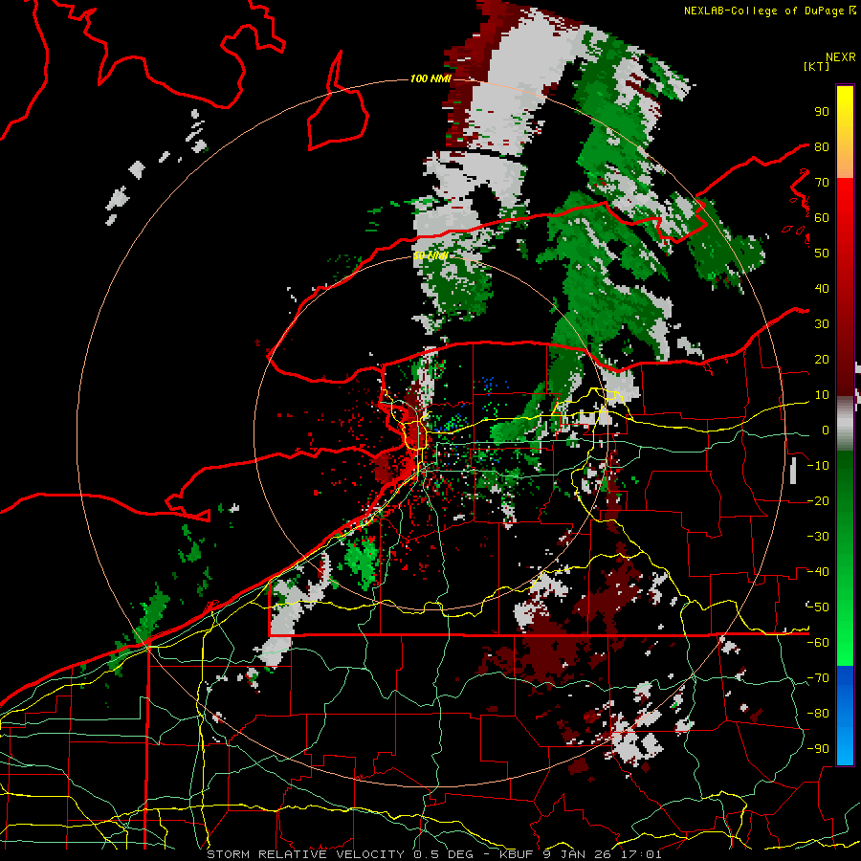Image resolution: width=861 pixels, height=861 pixels.
Task: Click the 100 NMI range ring label
Action: [x=430, y=78]
